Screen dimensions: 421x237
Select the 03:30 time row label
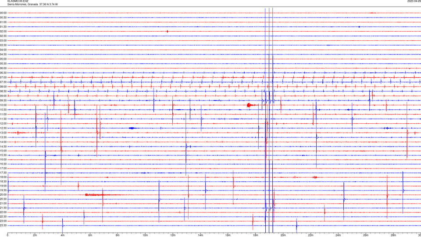(4, 45)
